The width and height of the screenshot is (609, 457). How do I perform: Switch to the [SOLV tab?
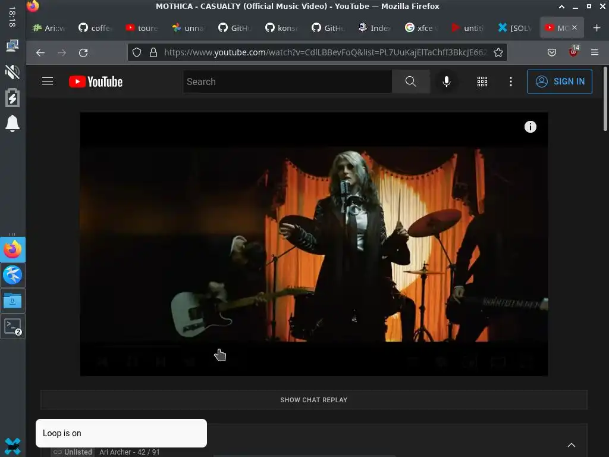[x=515, y=27]
